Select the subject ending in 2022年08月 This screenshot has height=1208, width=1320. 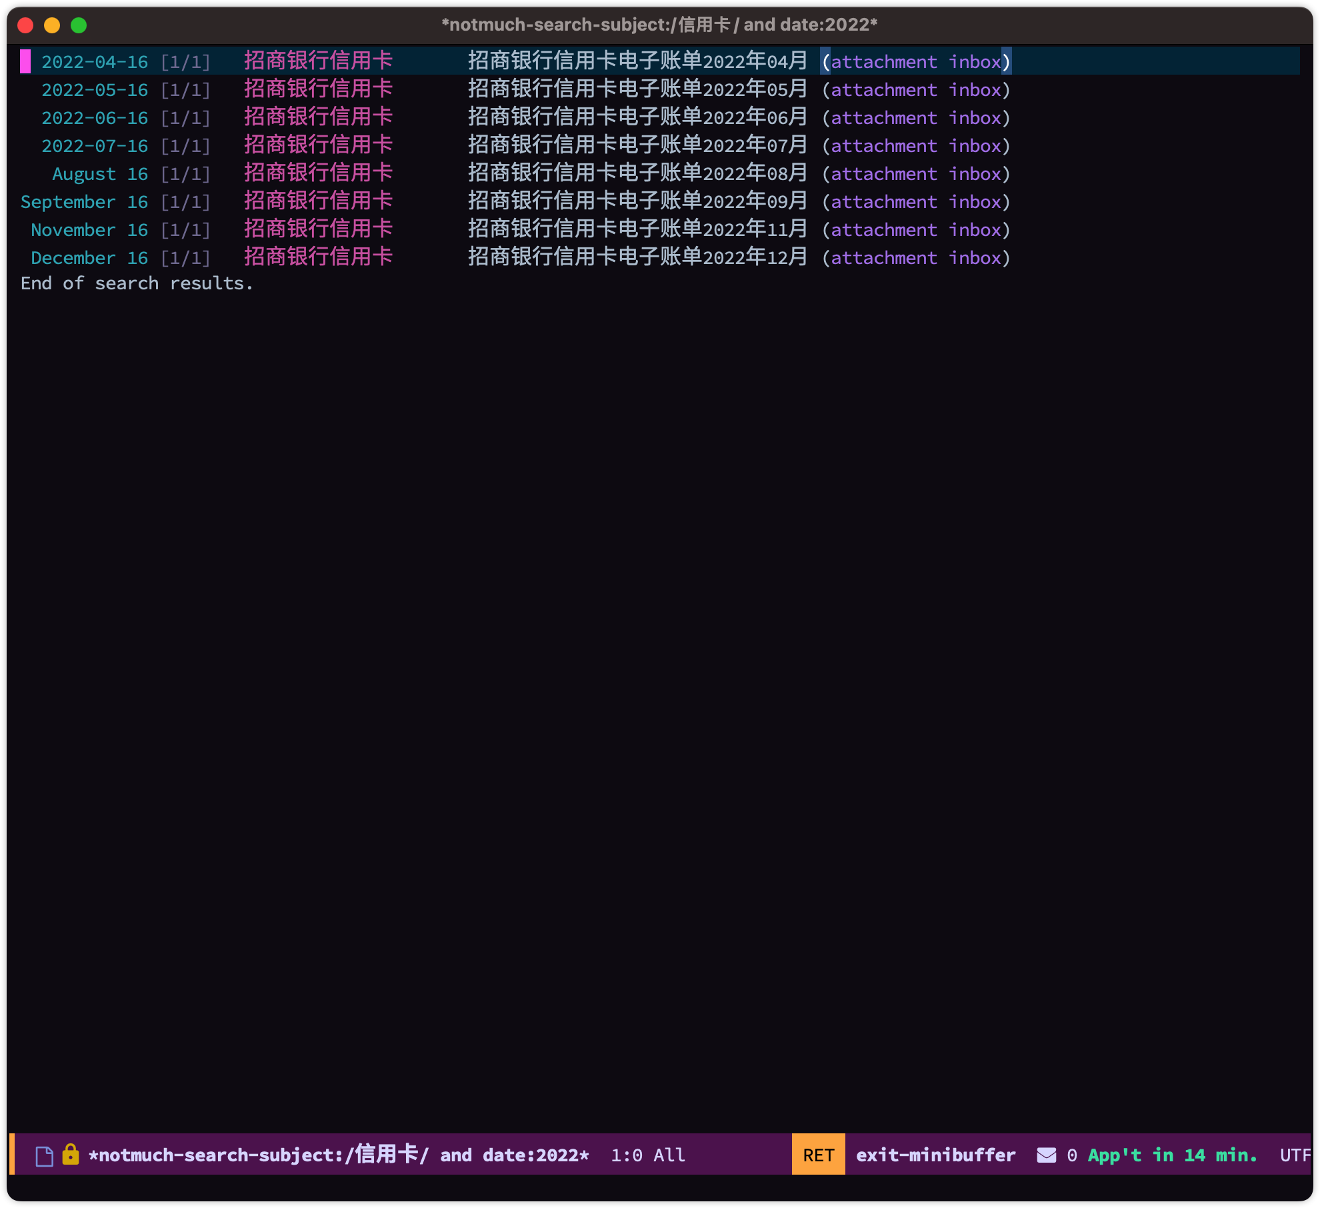pos(637,173)
